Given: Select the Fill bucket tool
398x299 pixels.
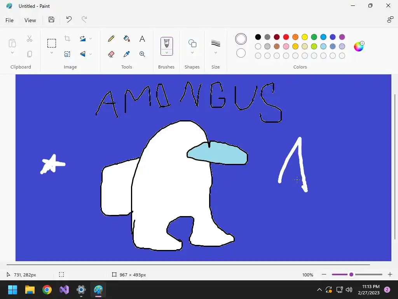Looking at the screenshot, I should click(127, 39).
